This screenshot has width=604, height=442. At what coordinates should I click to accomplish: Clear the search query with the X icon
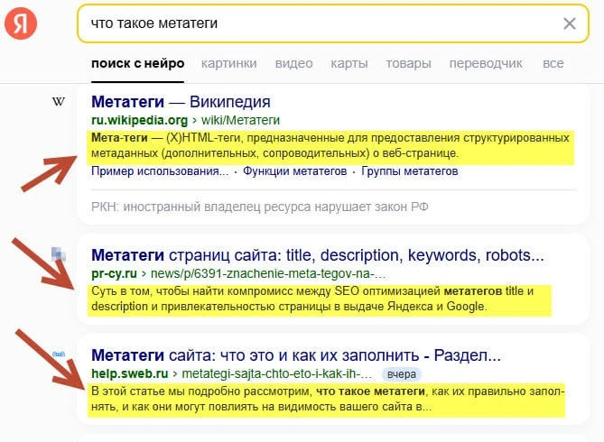point(570,23)
